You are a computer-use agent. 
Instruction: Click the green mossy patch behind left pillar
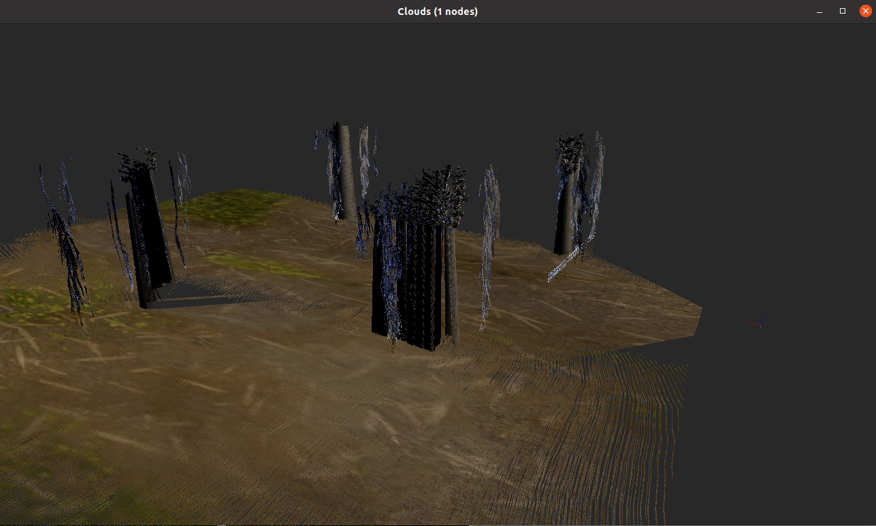[231, 206]
